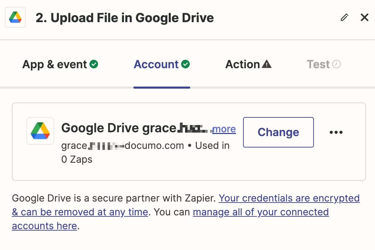Screen dimensions: 375x250
Task: Open the App & event tab
Action: point(60,64)
